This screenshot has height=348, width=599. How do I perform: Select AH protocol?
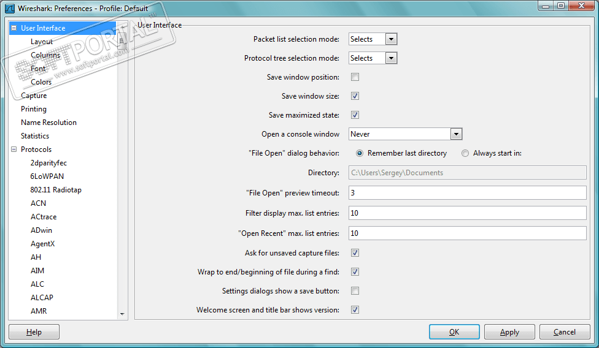pyautogui.click(x=36, y=257)
